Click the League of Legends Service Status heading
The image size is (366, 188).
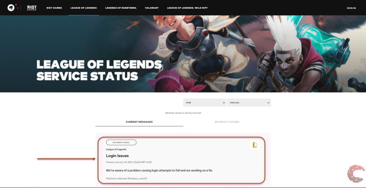[99, 70]
